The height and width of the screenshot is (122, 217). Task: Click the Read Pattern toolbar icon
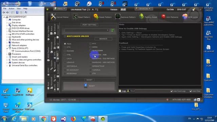pos(75,17)
